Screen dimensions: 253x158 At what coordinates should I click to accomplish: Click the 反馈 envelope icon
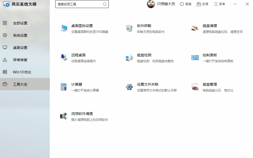click(199, 4)
